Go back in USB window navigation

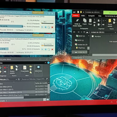click(74, 32)
